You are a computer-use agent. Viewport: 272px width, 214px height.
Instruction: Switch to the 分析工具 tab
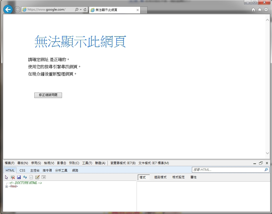61,171
